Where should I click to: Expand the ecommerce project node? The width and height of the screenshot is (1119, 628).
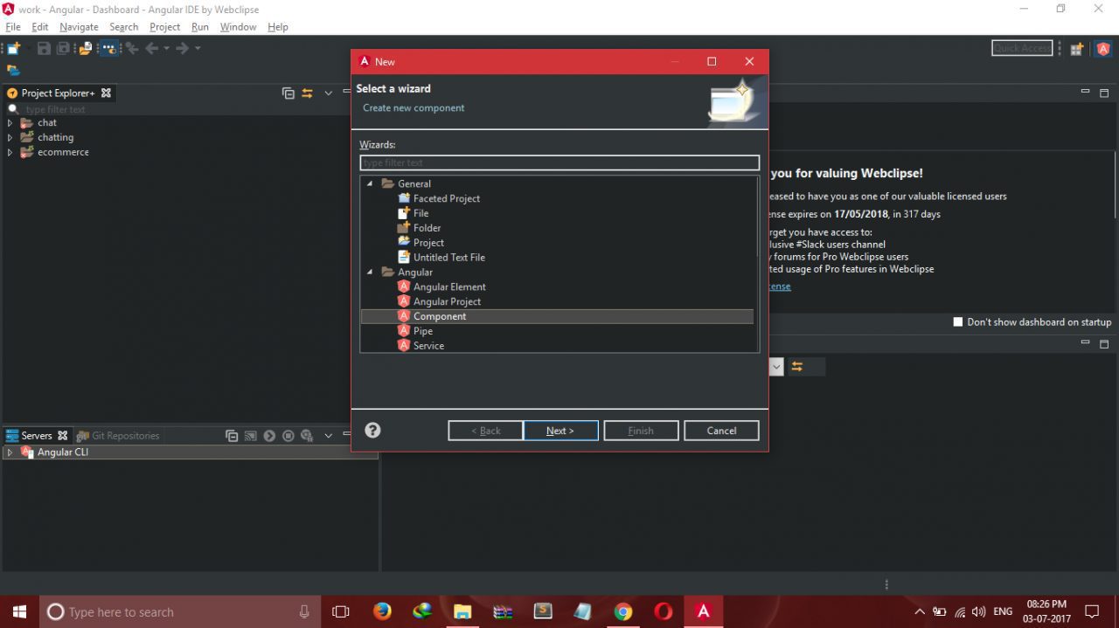click(x=10, y=153)
